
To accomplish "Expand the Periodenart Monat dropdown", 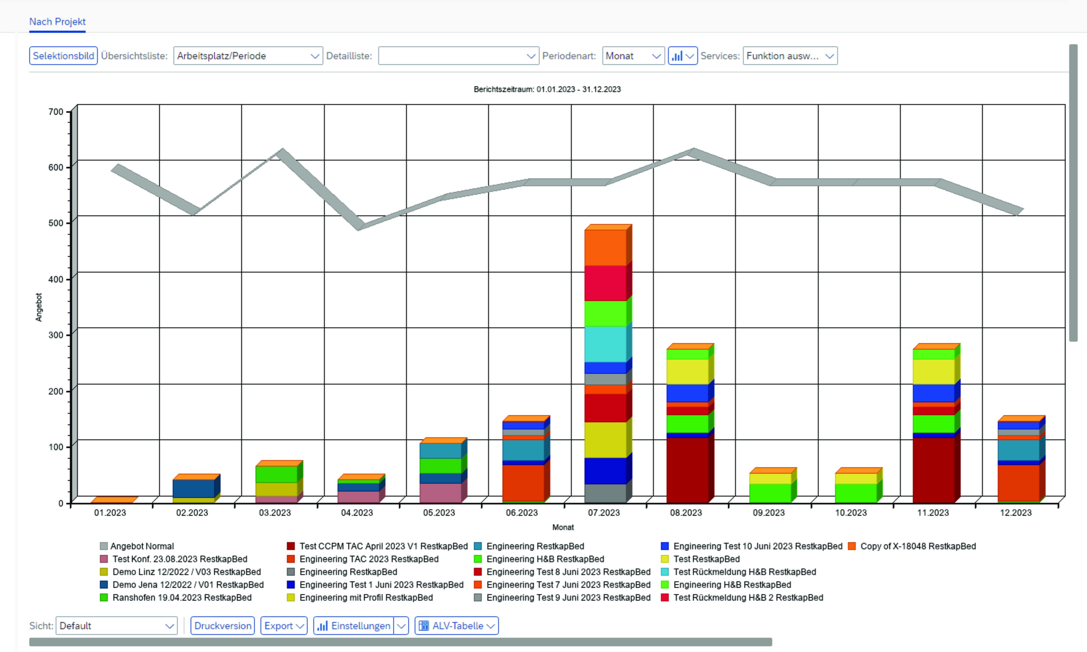I will pyautogui.click(x=633, y=56).
